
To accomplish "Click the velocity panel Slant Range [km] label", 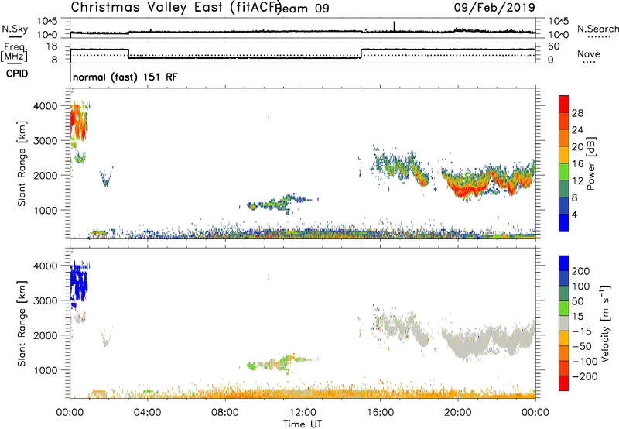I will [22, 323].
